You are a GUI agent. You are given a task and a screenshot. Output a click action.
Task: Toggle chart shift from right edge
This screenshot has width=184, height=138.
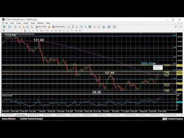[x=99, y=27]
